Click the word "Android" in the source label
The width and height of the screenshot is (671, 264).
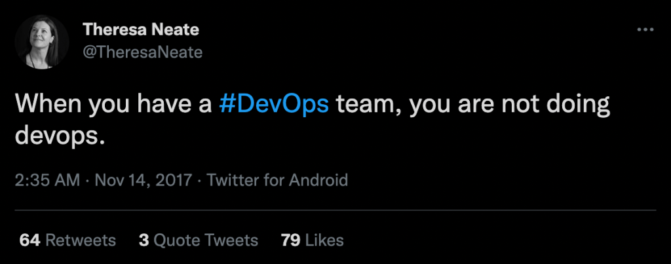(317, 180)
